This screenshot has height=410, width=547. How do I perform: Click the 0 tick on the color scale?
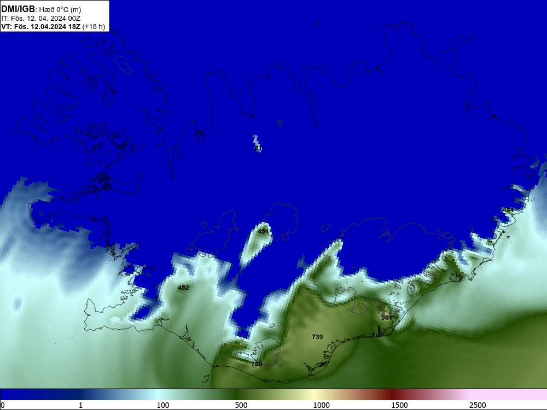click(3, 405)
